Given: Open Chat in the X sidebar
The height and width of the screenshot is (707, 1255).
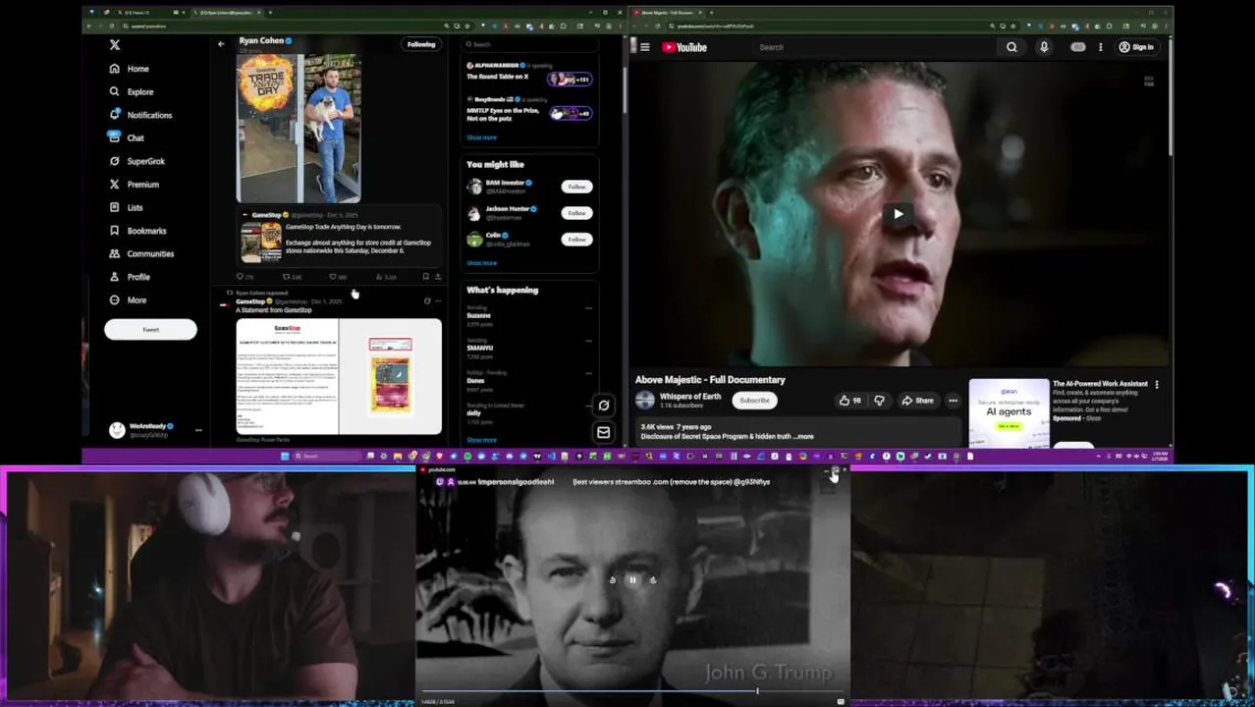Looking at the screenshot, I should coord(126,137).
